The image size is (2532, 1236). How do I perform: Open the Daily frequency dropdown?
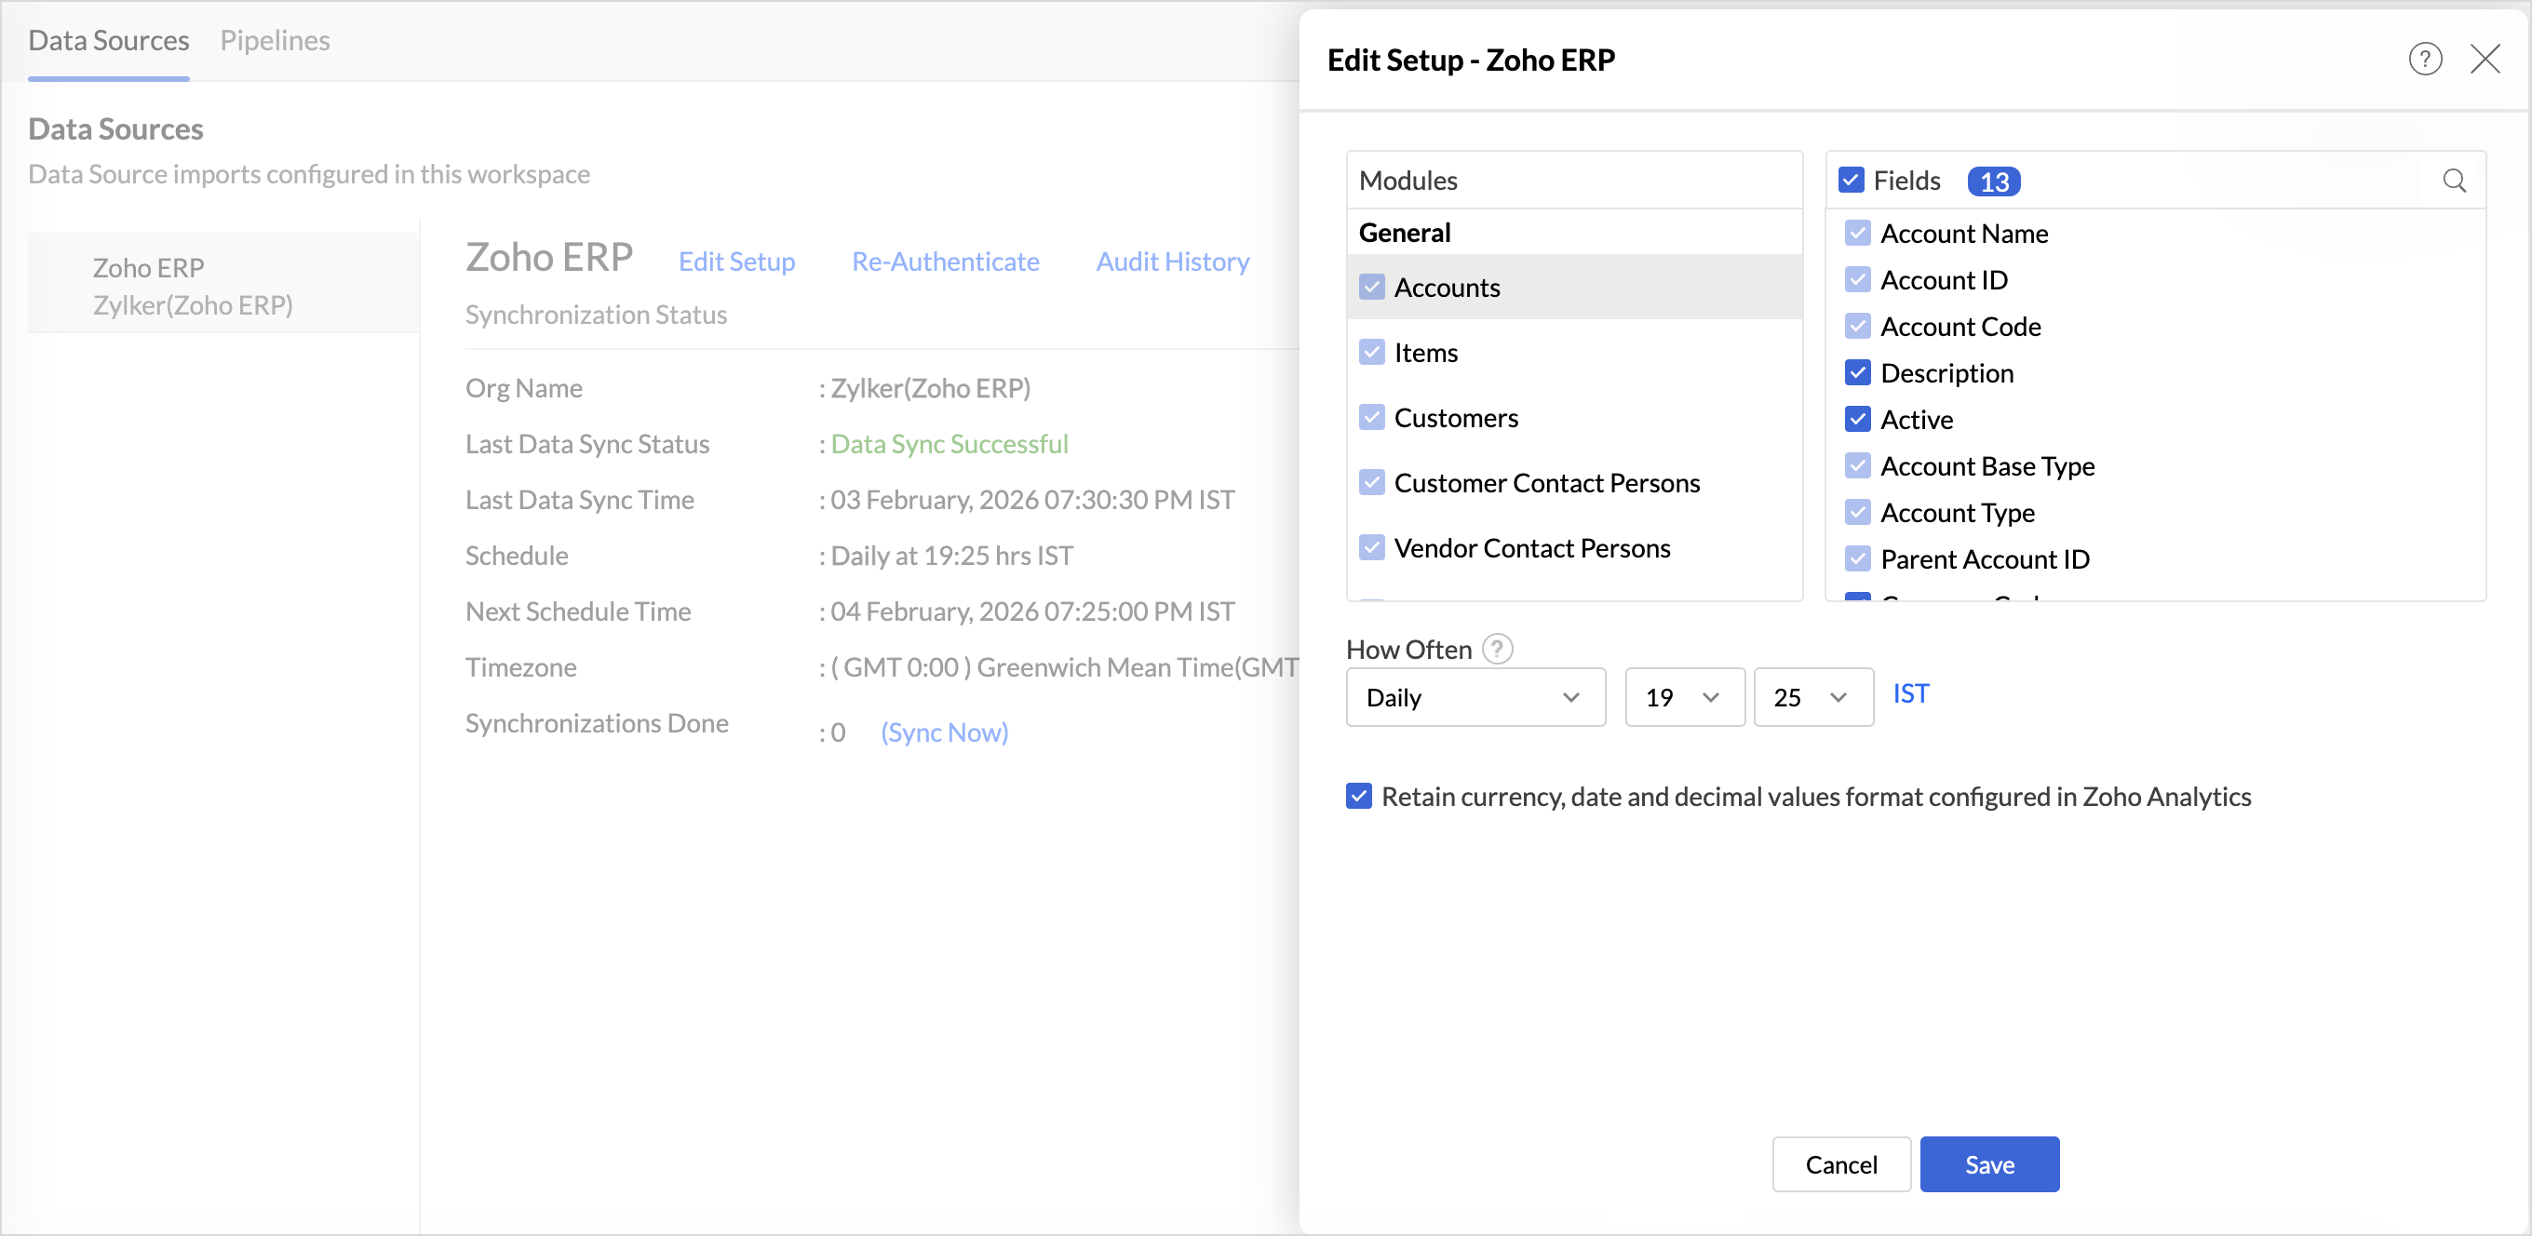click(x=1475, y=696)
